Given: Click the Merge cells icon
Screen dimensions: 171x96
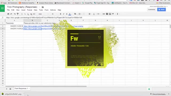Looking at the screenshot, I should pyautogui.click(x=84, y=14).
